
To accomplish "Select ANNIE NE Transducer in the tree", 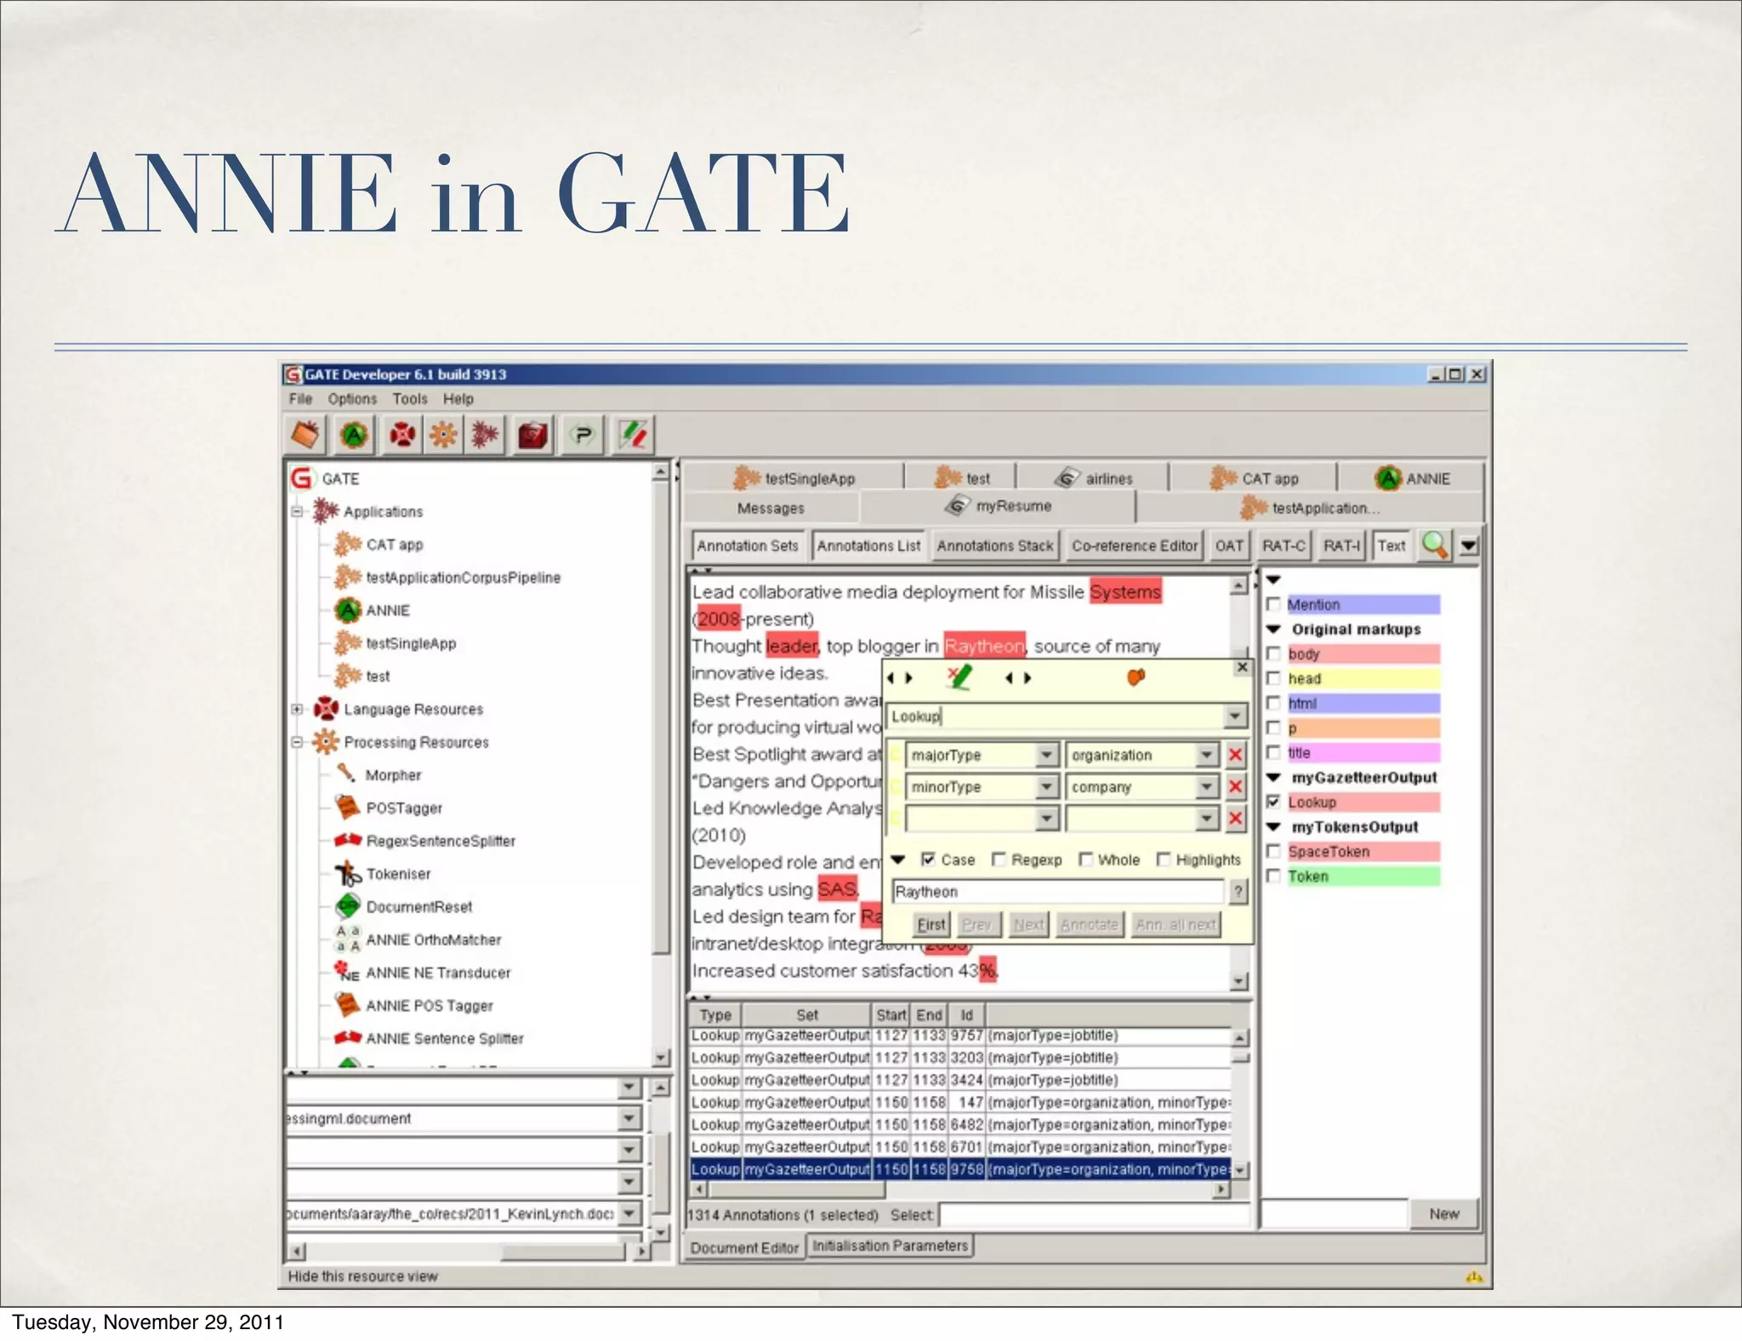I will click(438, 973).
